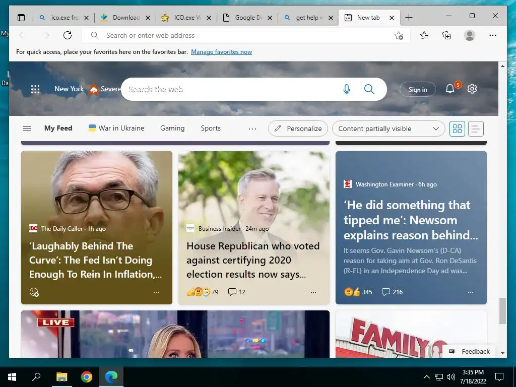
Task: Open the severe weather alert icon
Action: (94, 89)
